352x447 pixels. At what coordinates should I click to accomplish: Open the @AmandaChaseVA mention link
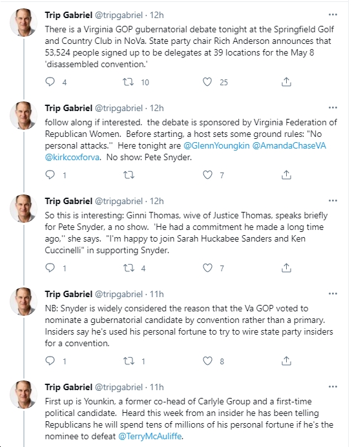click(289, 146)
